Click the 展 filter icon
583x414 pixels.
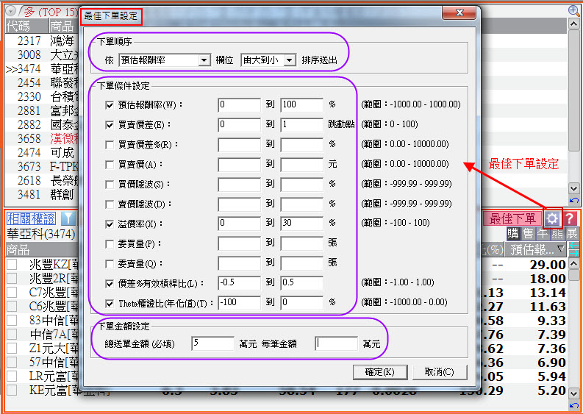pyautogui.click(x=571, y=234)
